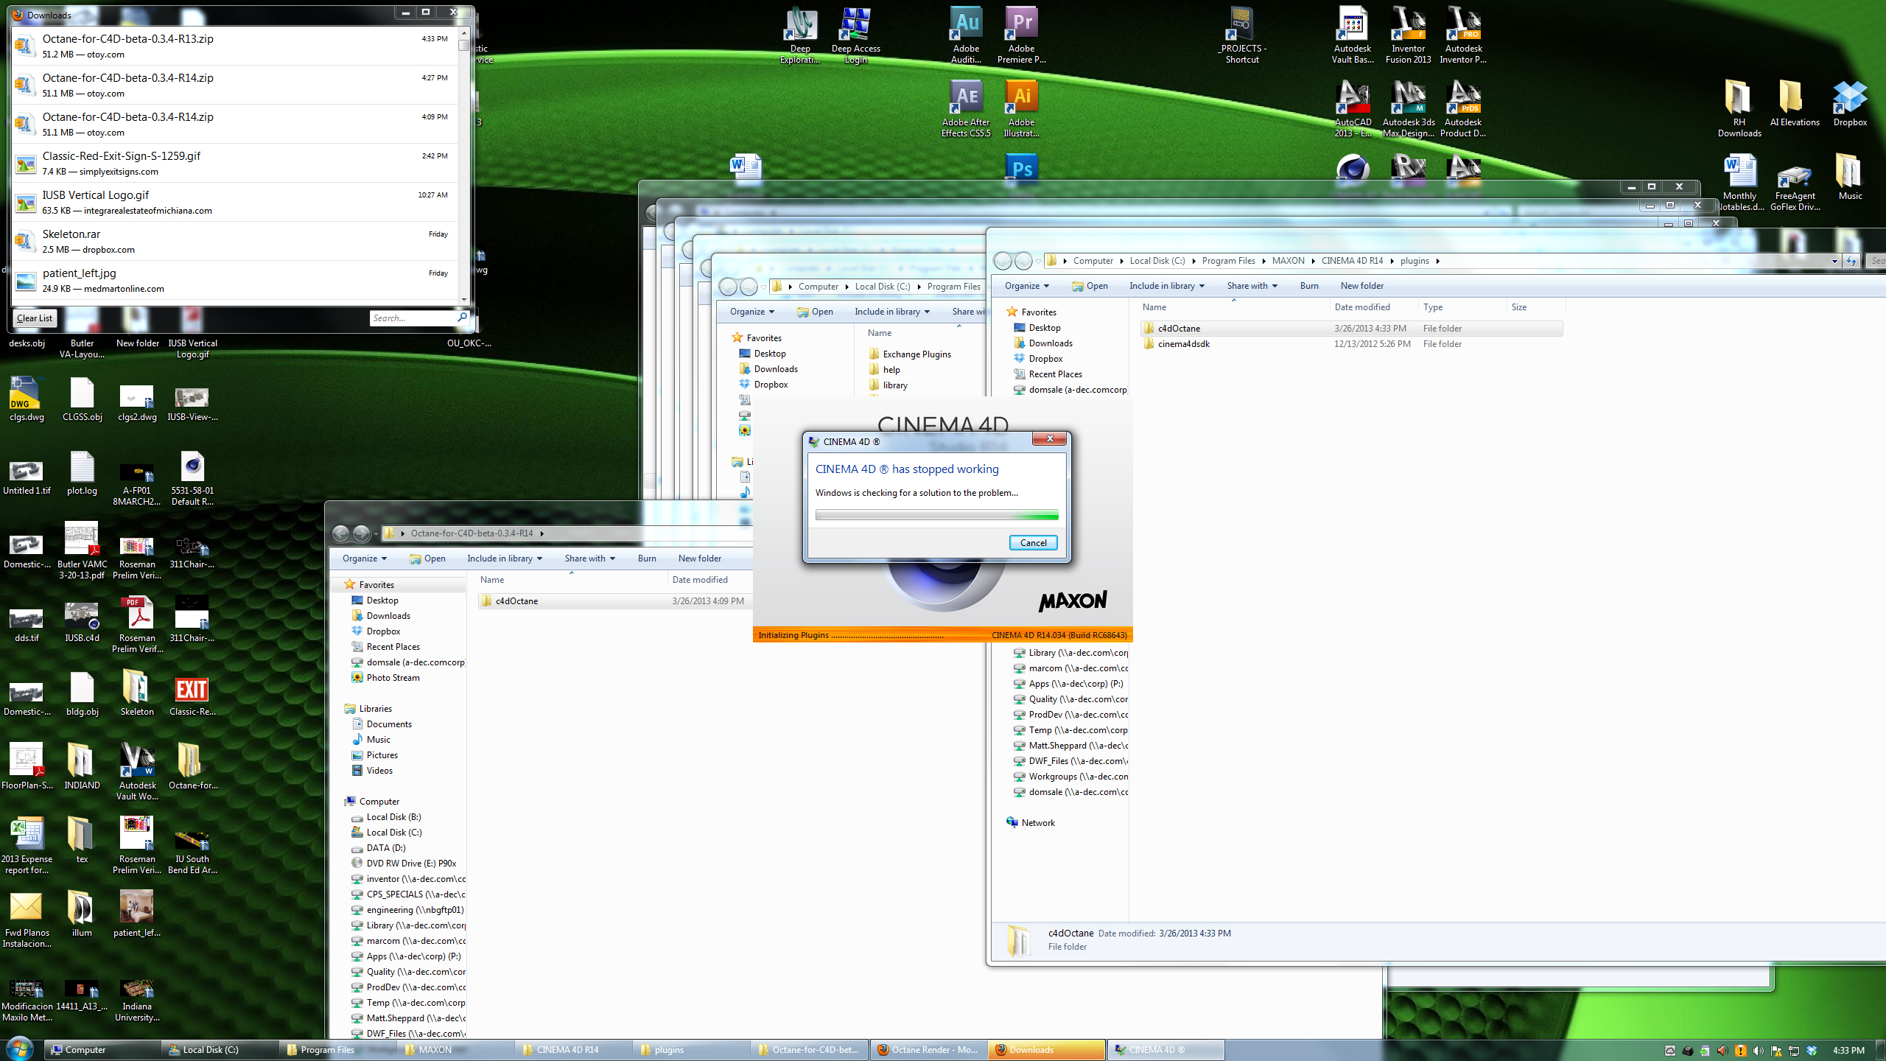Select the AI Elevations desktop folder
Viewport: 1886px width, 1061px height.
tap(1795, 103)
